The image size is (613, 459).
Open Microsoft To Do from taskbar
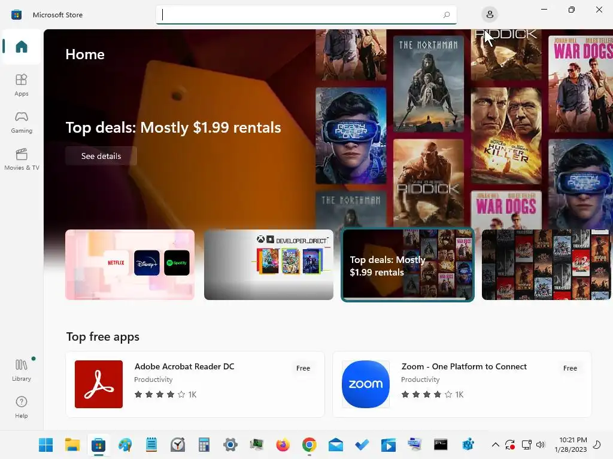(362, 445)
